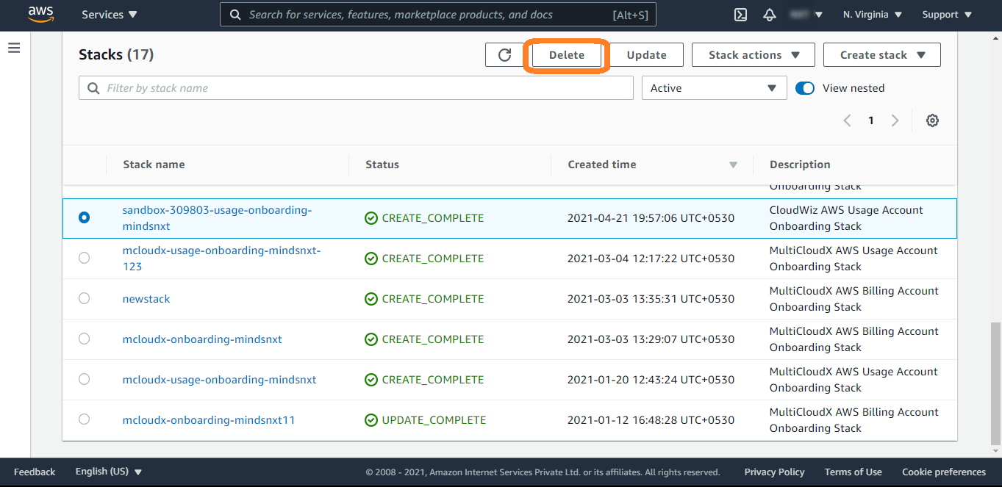This screenshot has height=487, width=1002.
Task: Select the newstack radio button
Action: coord(84,298)
